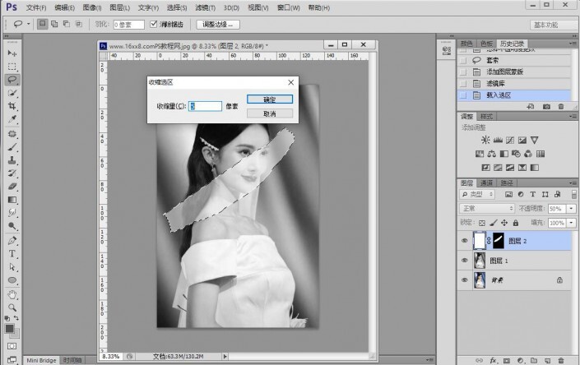The image size is (580, 365).
Task: Click the trash icon in History panel
Action: pyautogui.click(x=561, y=106)
